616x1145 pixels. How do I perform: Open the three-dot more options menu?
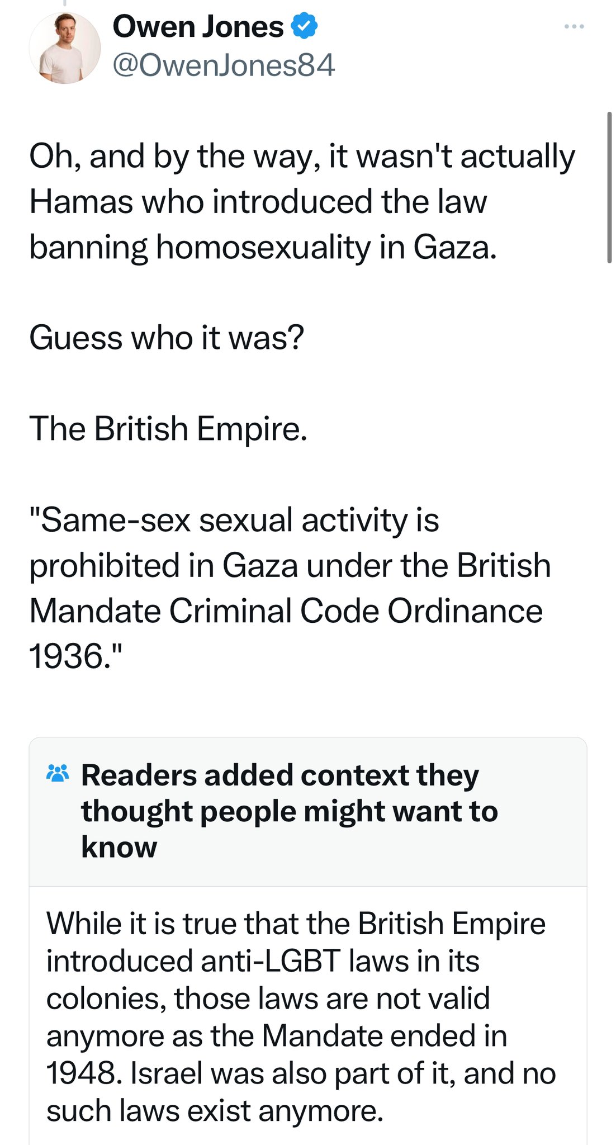(x=574, y=26)
